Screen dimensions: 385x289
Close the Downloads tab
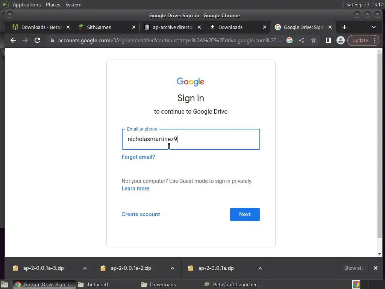(265, 27)
